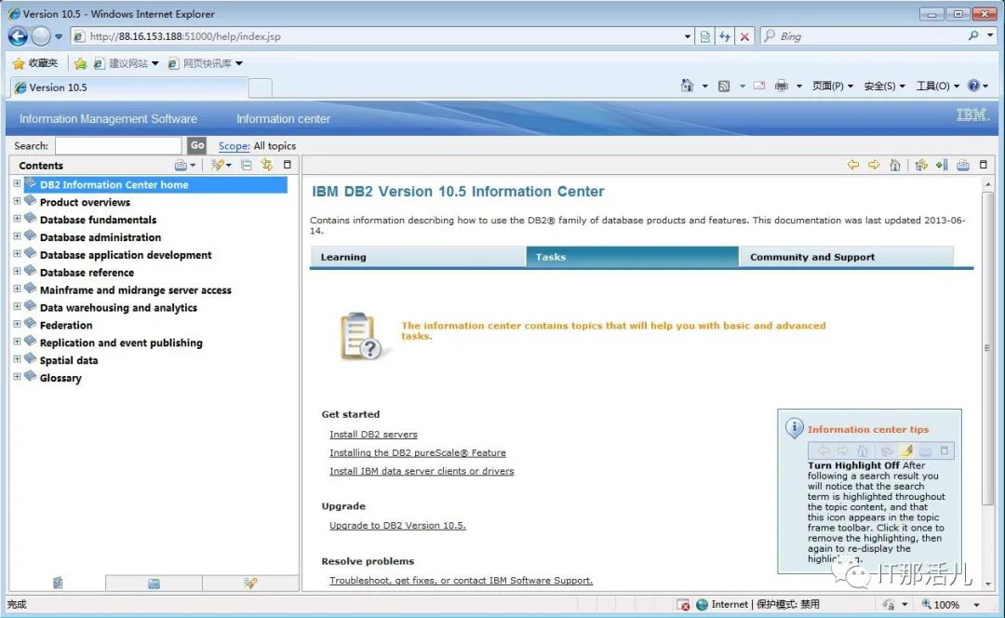Click the 收藏夹 favorites button
1005x618 pixels.
pyautogui.click(x=36, y=63)
